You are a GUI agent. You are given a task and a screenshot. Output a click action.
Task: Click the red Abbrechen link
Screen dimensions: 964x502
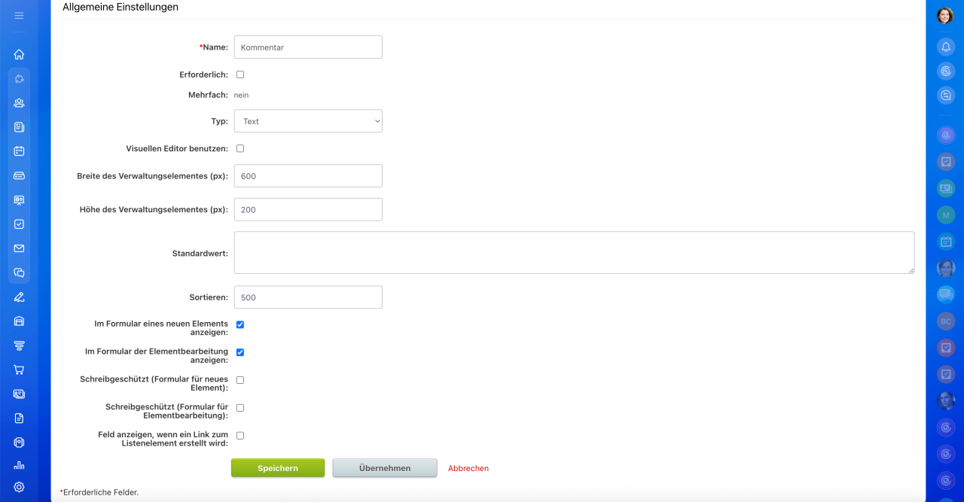pyautogui.click(x=468, y=468)
